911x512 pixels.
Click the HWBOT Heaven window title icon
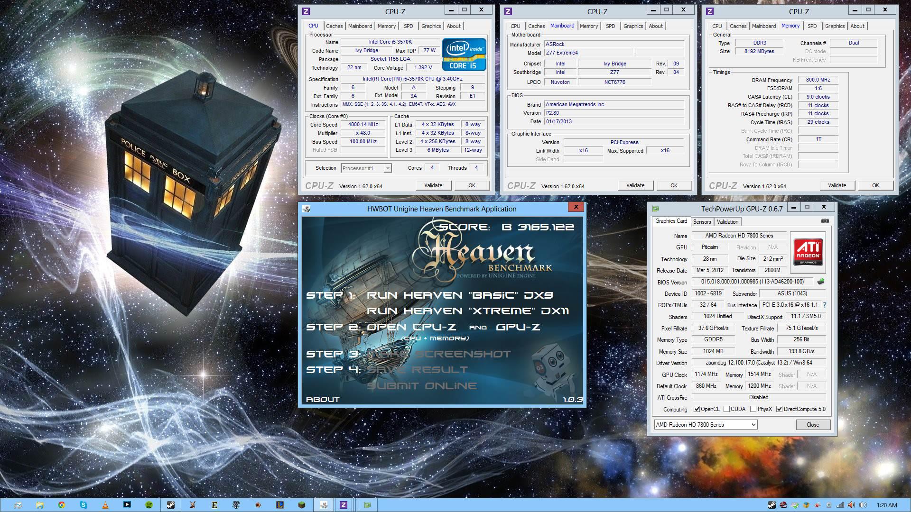pos(307,209)
